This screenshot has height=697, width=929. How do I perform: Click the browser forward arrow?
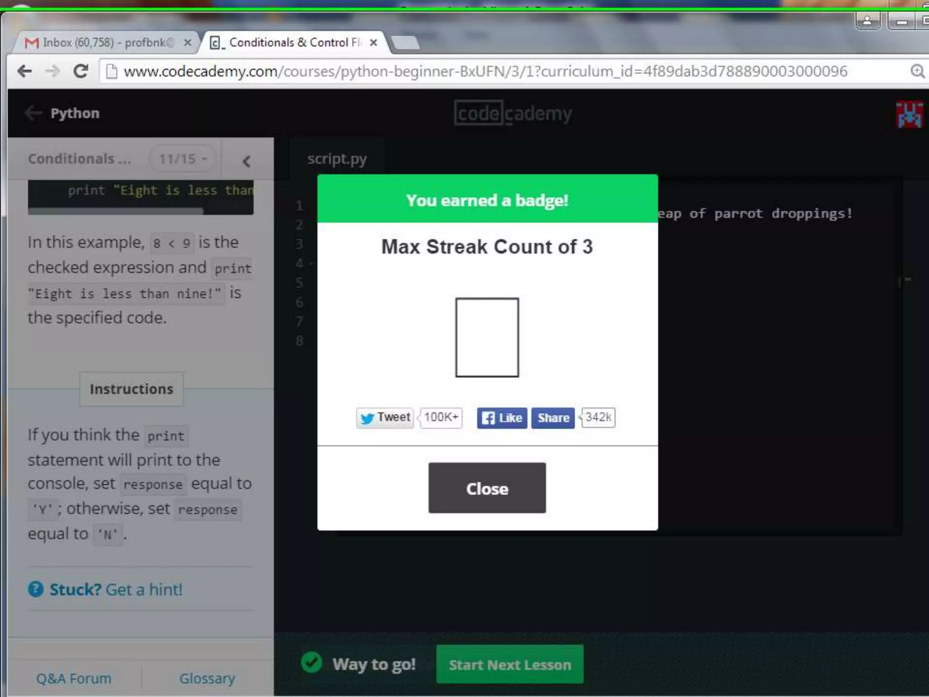53,71
